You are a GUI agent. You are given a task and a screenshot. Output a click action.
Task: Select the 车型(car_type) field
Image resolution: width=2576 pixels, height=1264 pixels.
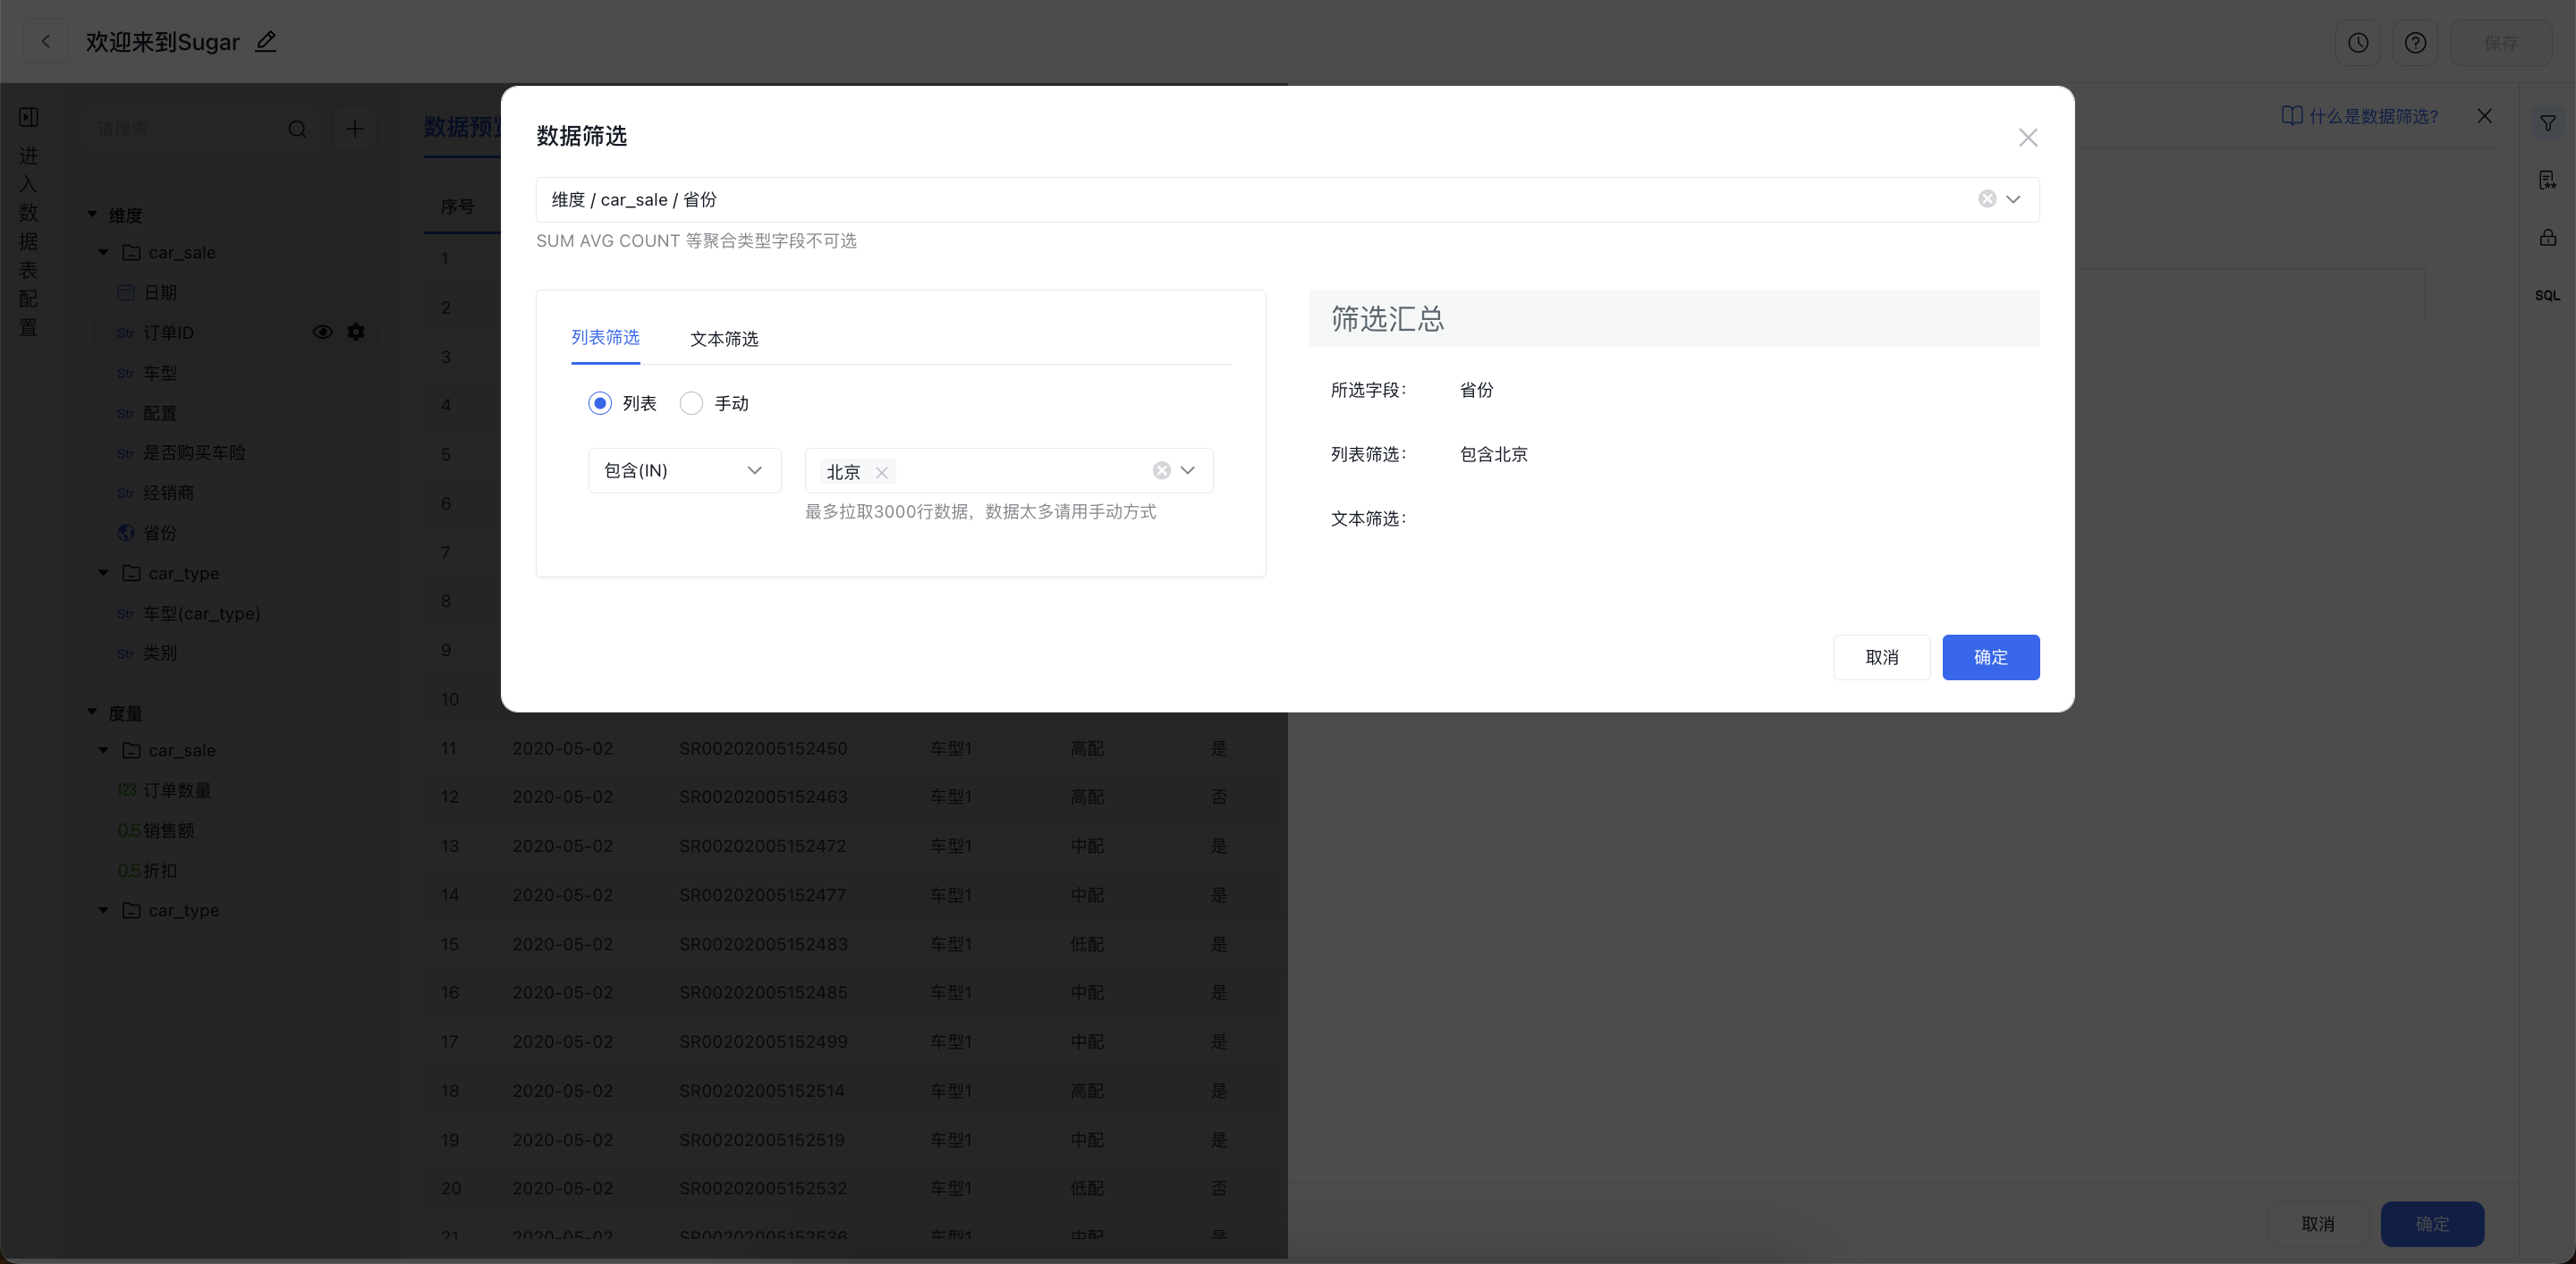point(201,612)
